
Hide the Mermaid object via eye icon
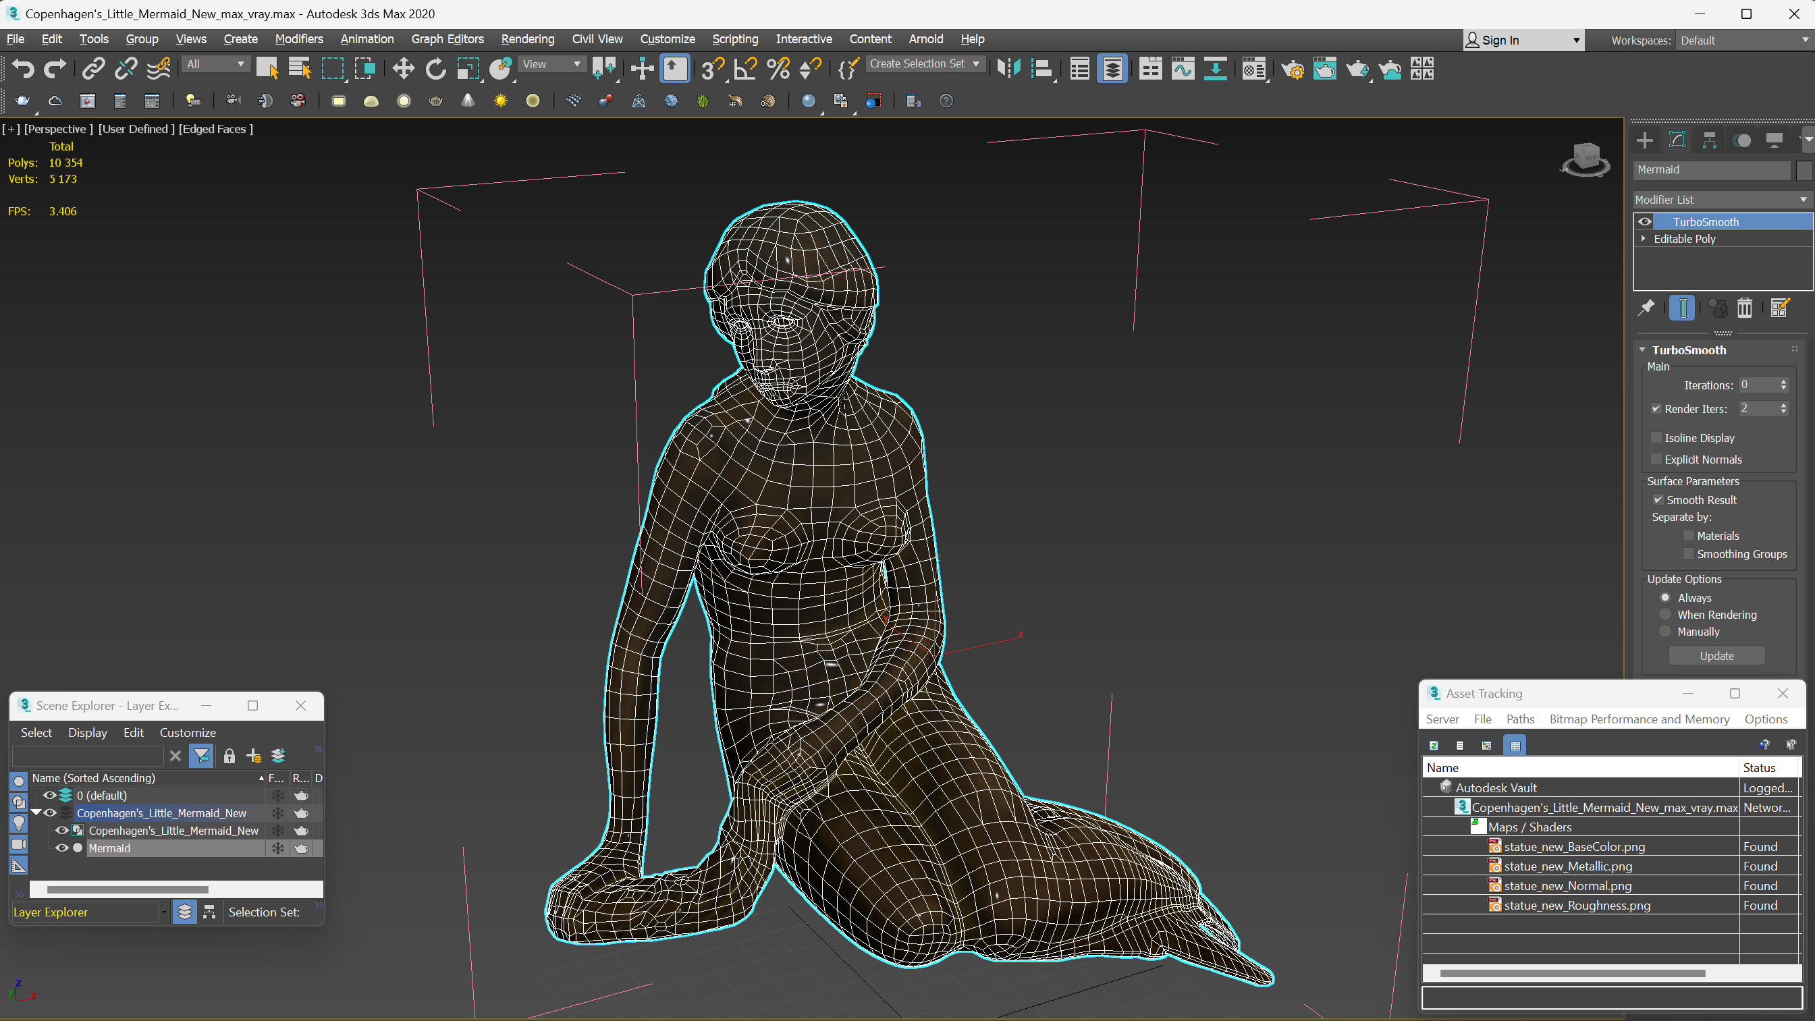click(x=62, y=848)
